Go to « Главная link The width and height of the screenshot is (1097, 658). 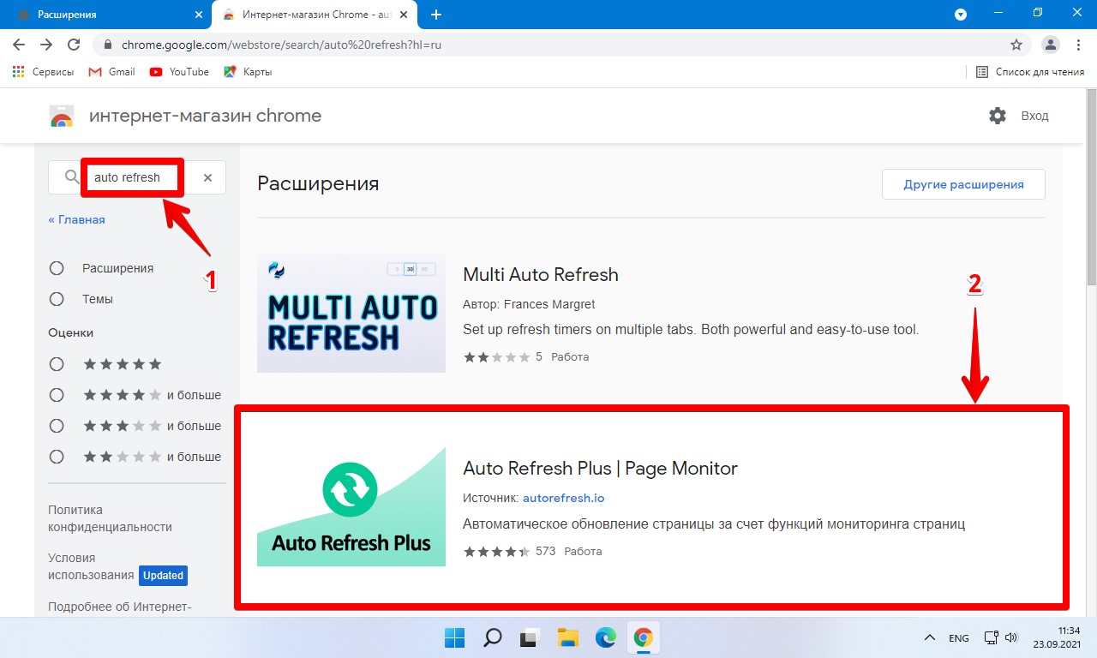[x=76, y=219]
